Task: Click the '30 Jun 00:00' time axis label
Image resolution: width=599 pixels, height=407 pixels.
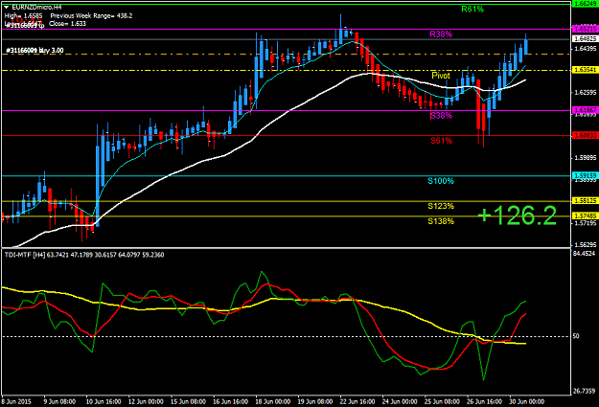Action: pyautogui.click(x=527, y=401)
